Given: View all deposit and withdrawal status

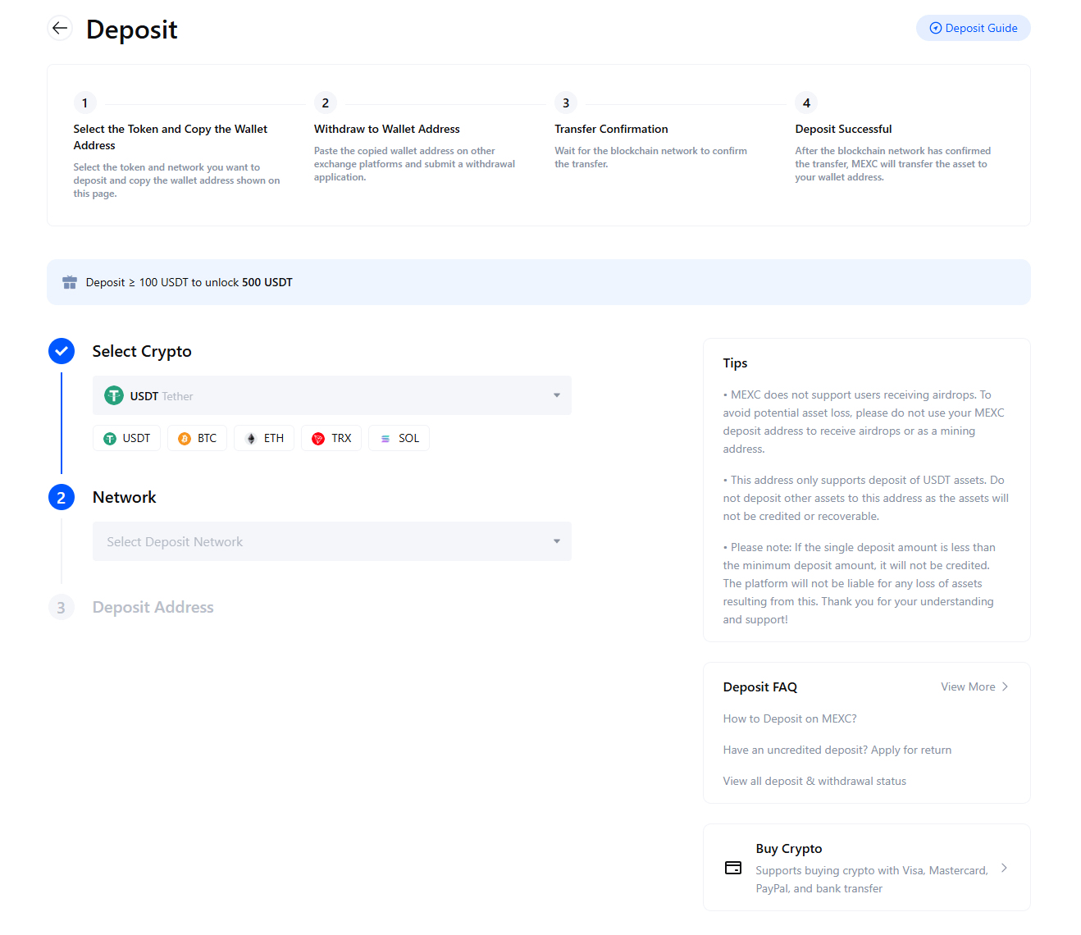Looking at the screenshot, I should tap(814, 780).
